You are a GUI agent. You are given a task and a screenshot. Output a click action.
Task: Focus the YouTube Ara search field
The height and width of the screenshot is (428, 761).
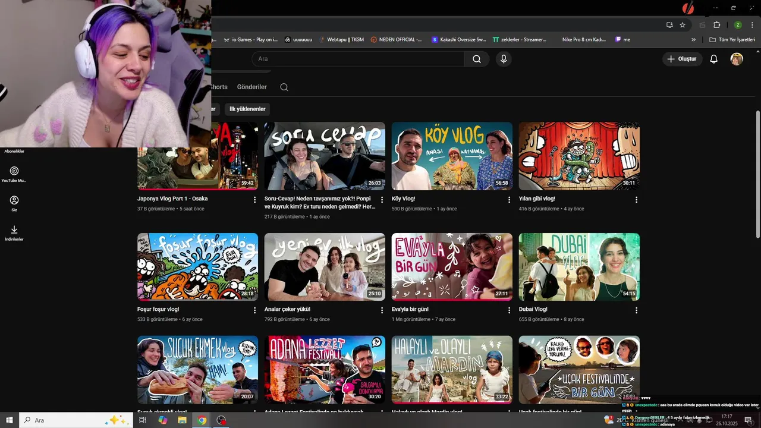[359, 59]
